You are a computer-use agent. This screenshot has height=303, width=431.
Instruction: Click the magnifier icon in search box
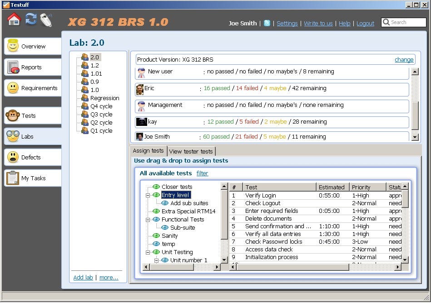pyautogui.click(x=386, y=22)
